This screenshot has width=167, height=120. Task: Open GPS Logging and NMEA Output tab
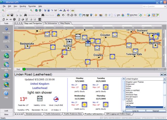(118, 114)
